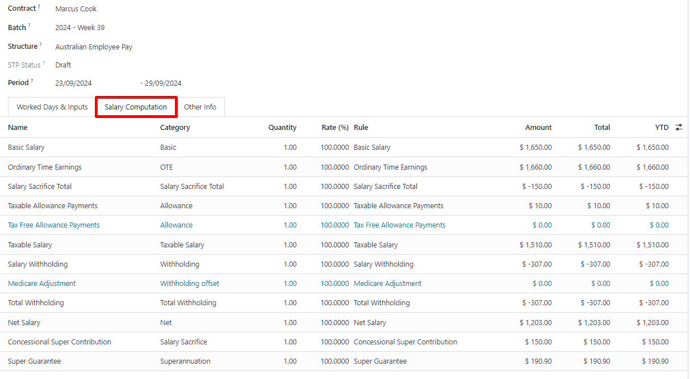The width and height of the screenshot is (690, 379).
Task: Open the Structure field Australian Employee Pay
Action: coord(94,47)
